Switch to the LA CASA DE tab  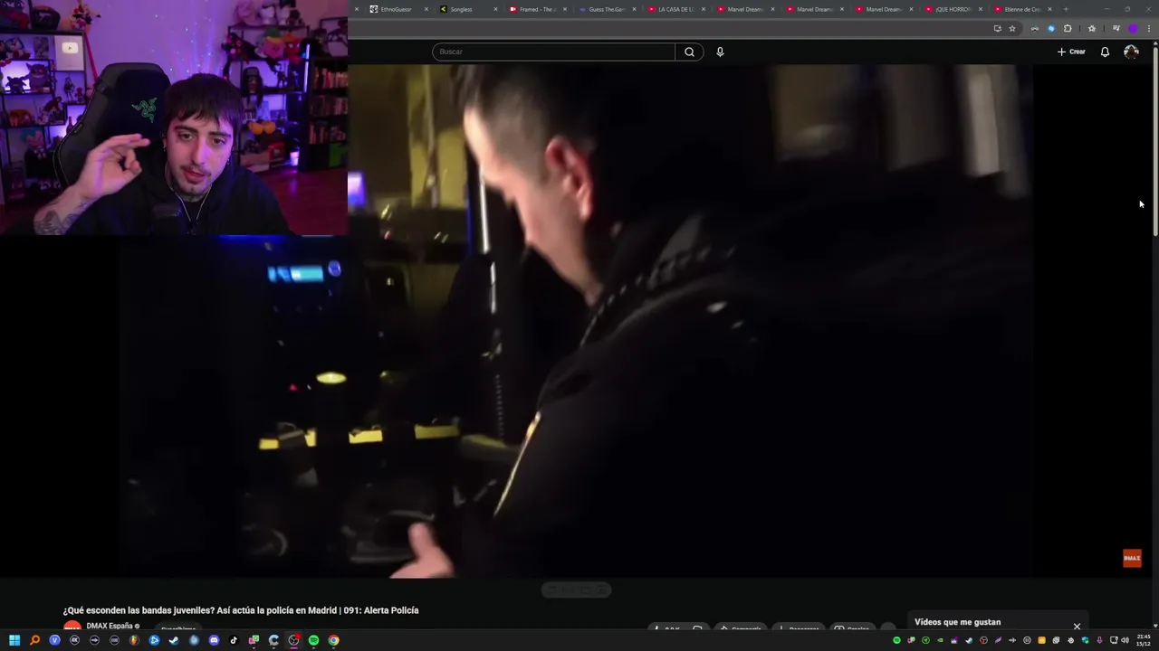pos(675,9)
